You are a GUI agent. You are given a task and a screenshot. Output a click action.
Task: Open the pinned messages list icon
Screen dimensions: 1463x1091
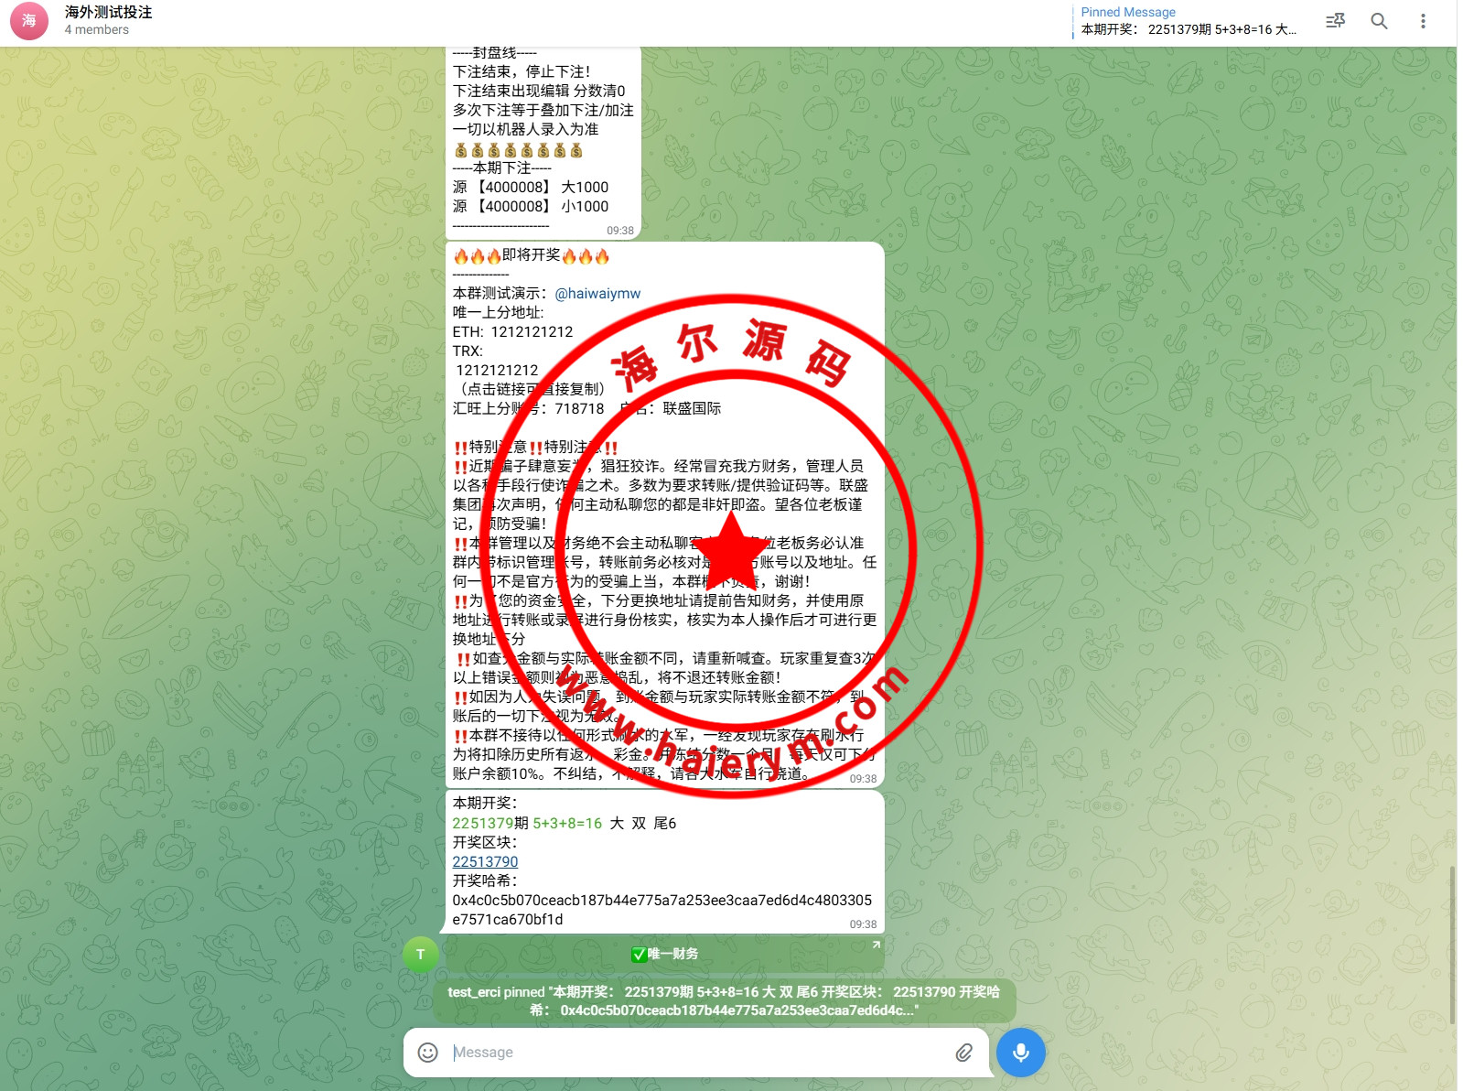pos(1335,21)
